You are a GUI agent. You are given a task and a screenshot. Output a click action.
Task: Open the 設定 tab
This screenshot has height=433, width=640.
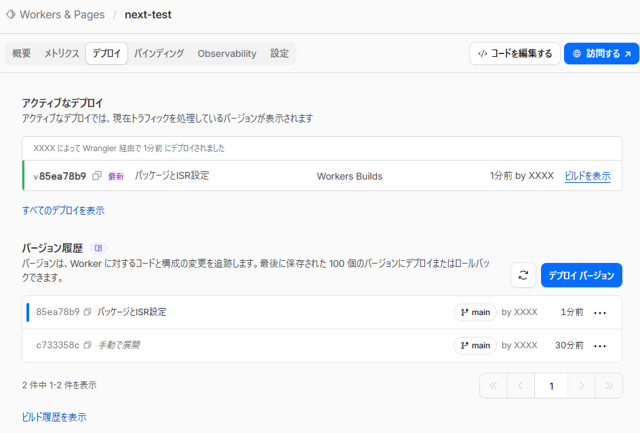pyautogui.click(x=279, y=54)
